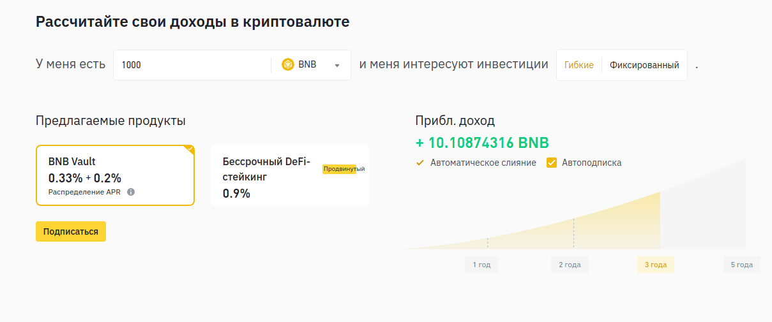Screen dimensions: 772x322
Task: Click the amount input field showing 1000
Action: click(x=192, y=65)
